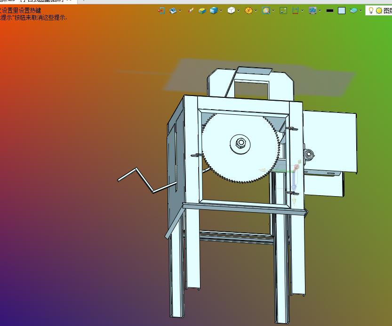Image resolution: width=392 pixels, height=326 pixels.
Task: Expand the white cube dropdown arrow
Action: [238, 11]
